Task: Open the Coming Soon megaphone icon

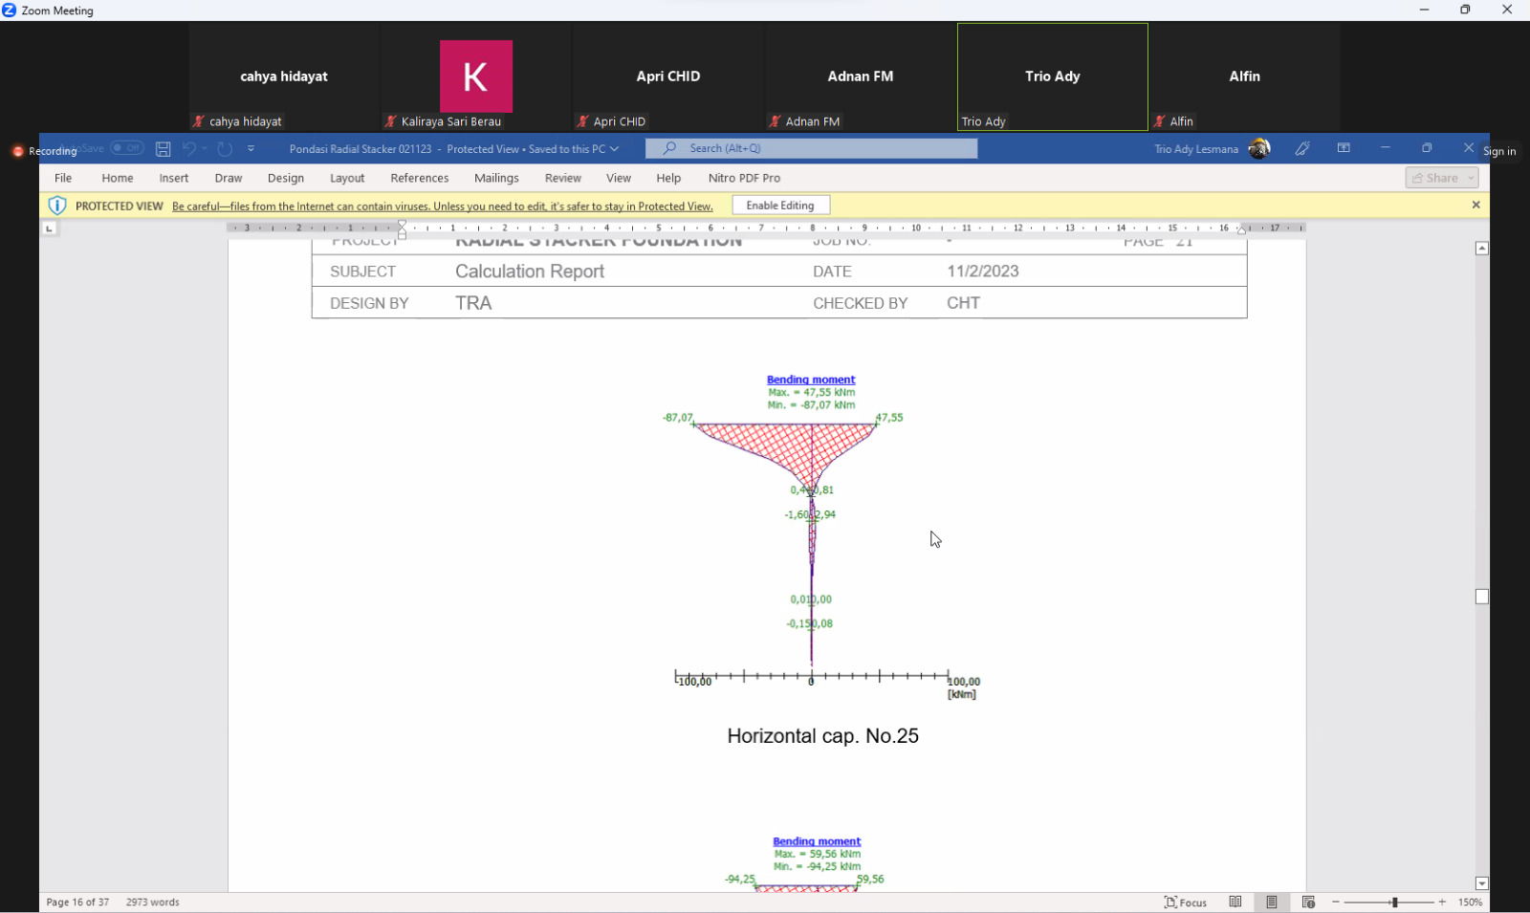Action: coord(1302,148)
